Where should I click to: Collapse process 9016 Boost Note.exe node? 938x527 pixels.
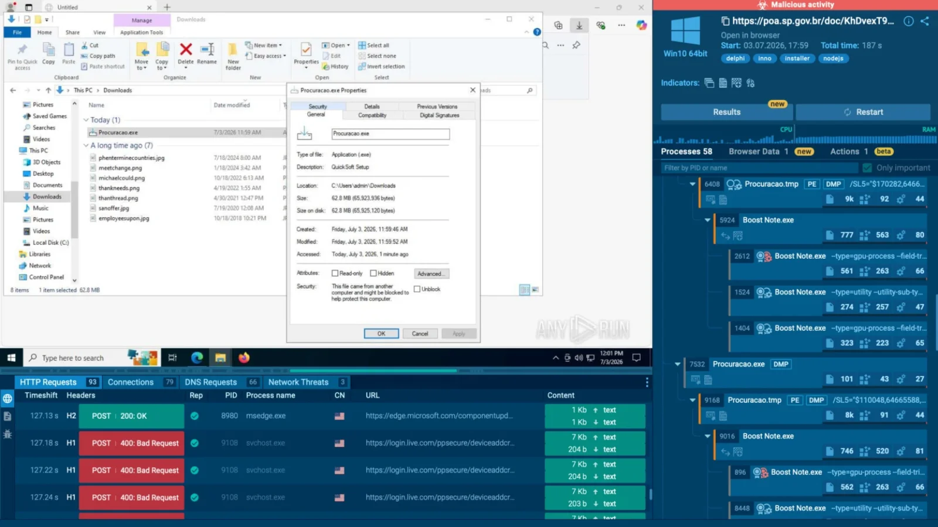click(x=708, y=436)
